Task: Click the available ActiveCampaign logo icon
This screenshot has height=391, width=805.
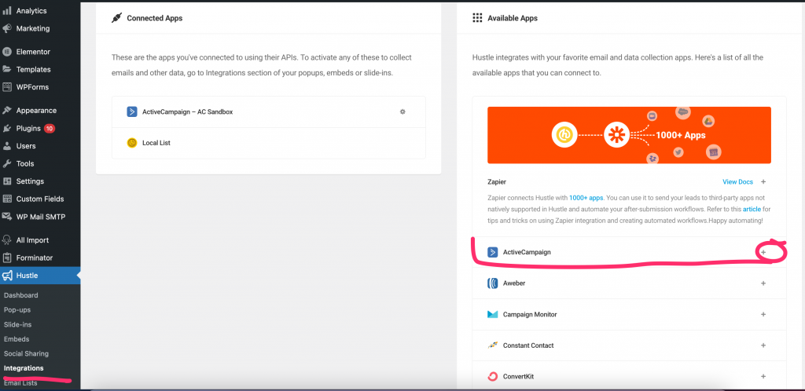Action: click(x=493, y=252)
